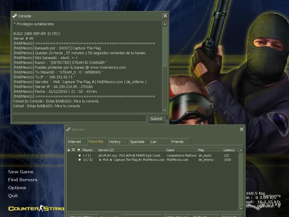This screenshot has width=289, height=217.
Task: Click the 'de_inferno' map cell in the server list
Action: [x=206, y=160]
